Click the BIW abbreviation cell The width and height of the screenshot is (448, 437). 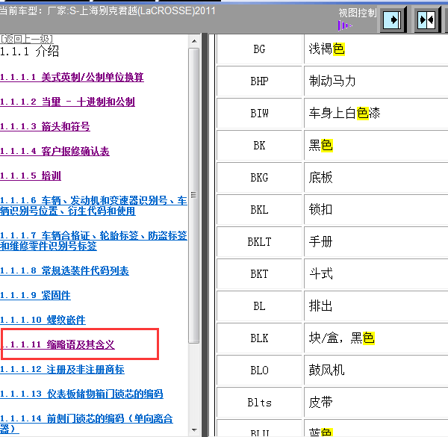[x=259, y=114]
